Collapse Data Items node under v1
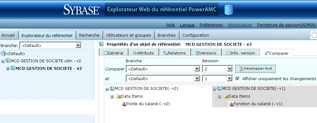 click(x=220, y=97)
